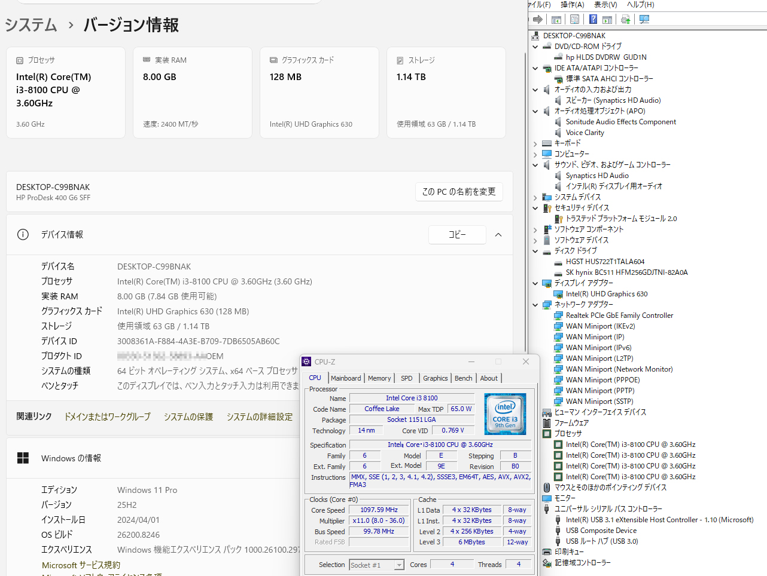Viewport: 767px width, 576px height.
Task: Expand the ソフトウェア コンポーネント tree node
Action: coord(535,229)
